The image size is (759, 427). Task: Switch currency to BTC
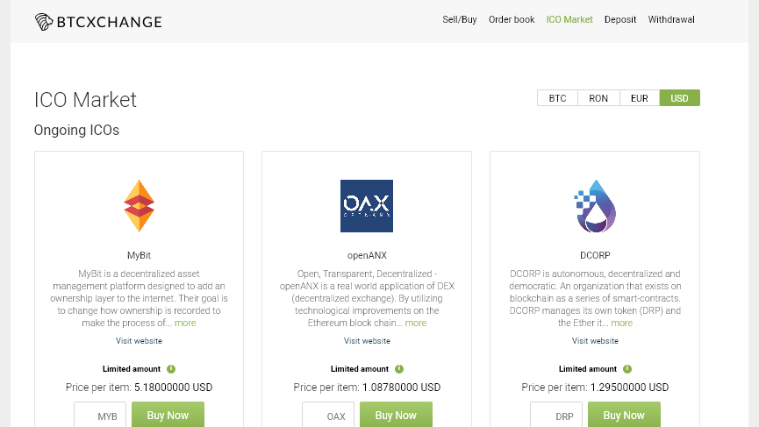(558, 98)
